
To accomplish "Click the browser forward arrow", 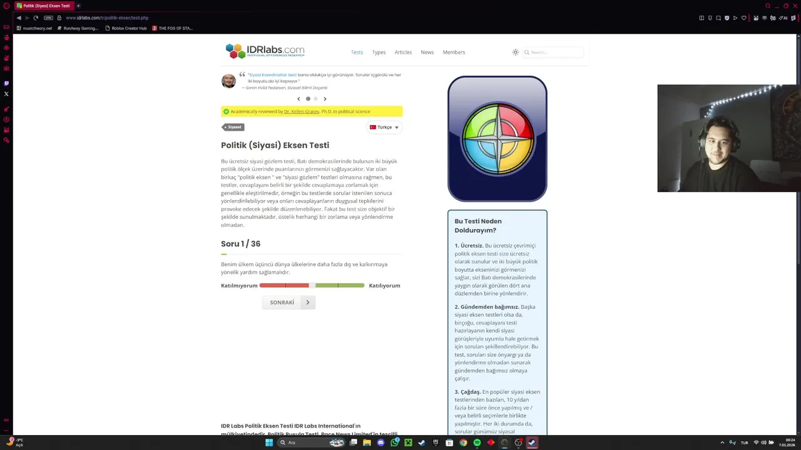I will click(29, 17).
